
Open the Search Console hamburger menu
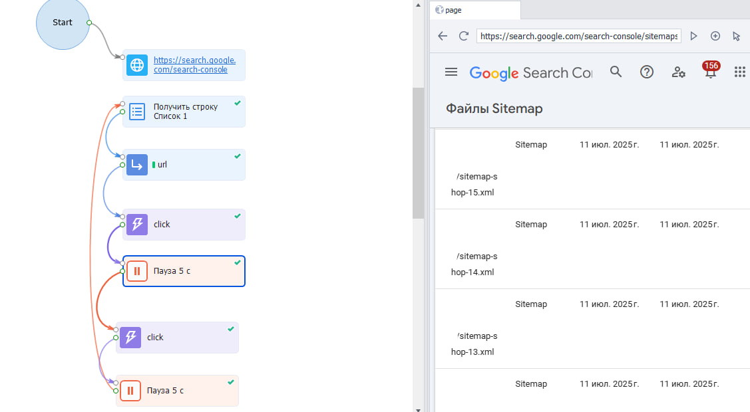pyautogui.click(x=451, y=72)
